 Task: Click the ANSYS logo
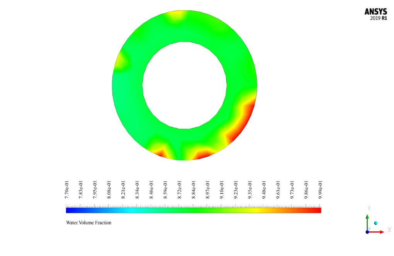(x=375, y=12)
